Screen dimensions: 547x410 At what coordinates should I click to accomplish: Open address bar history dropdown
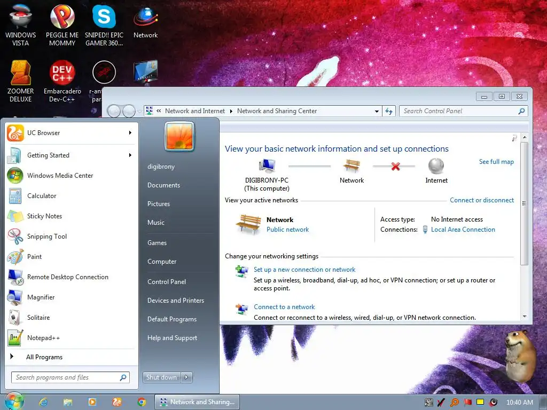(x=377, y=111)
